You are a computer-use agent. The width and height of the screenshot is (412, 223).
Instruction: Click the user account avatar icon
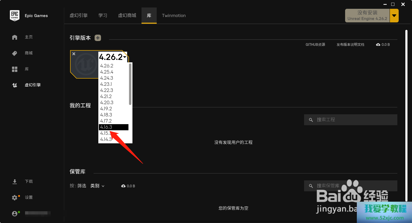[15, 214]
